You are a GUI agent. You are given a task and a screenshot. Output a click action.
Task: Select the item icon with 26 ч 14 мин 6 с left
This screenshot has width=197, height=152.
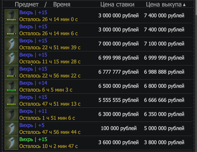click(x=11, y=30)
